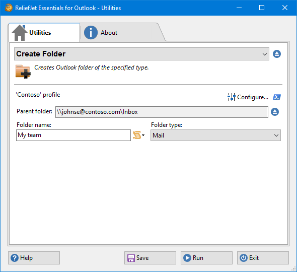Switch to the Utilities tab
Screen dimensions: 297x272
pos(44,33)
